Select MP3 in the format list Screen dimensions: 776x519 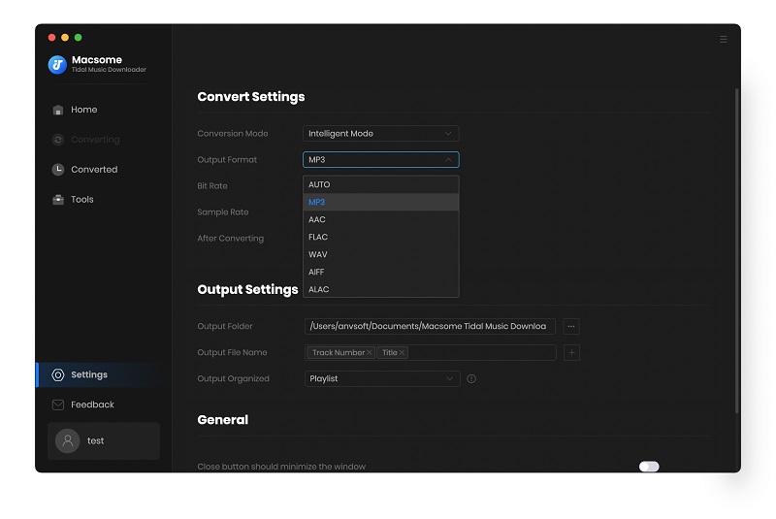pos(380,202)
